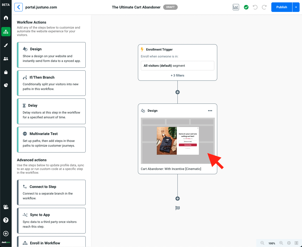Open the pie chart analytics sidebar icon
The width and height of the screenshot is (302, 247).
pyautogui.click(x=6, y=85)
